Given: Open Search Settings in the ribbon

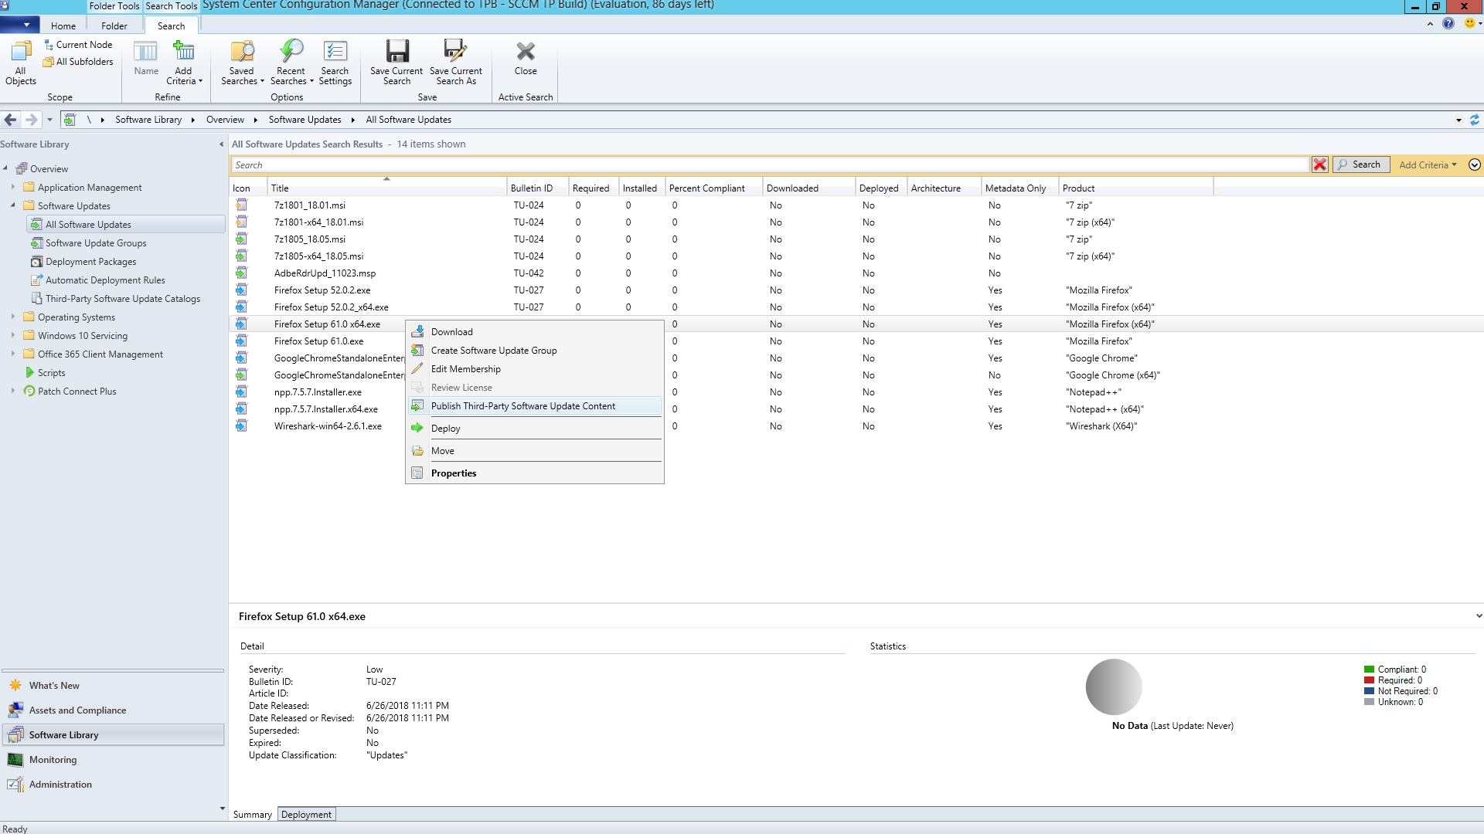Looking at the screenshot, I should [x=335, y=53].
